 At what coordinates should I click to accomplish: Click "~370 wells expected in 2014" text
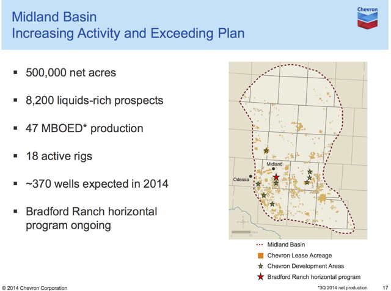tap(97, 184)
